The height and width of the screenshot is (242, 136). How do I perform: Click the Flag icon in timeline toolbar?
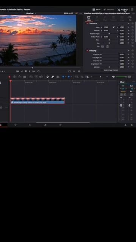pos(63,77)
